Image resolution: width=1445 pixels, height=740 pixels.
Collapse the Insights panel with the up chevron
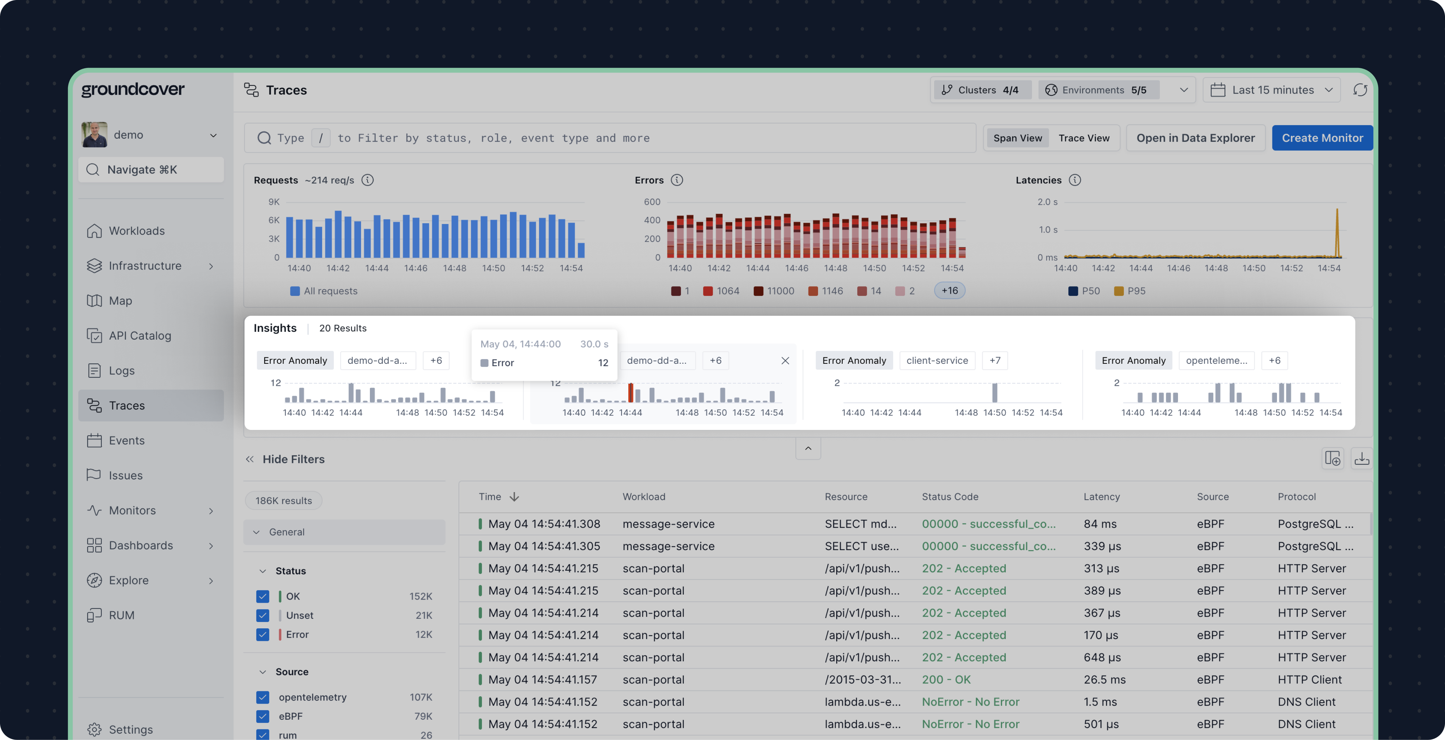click(x=808, y=448)
